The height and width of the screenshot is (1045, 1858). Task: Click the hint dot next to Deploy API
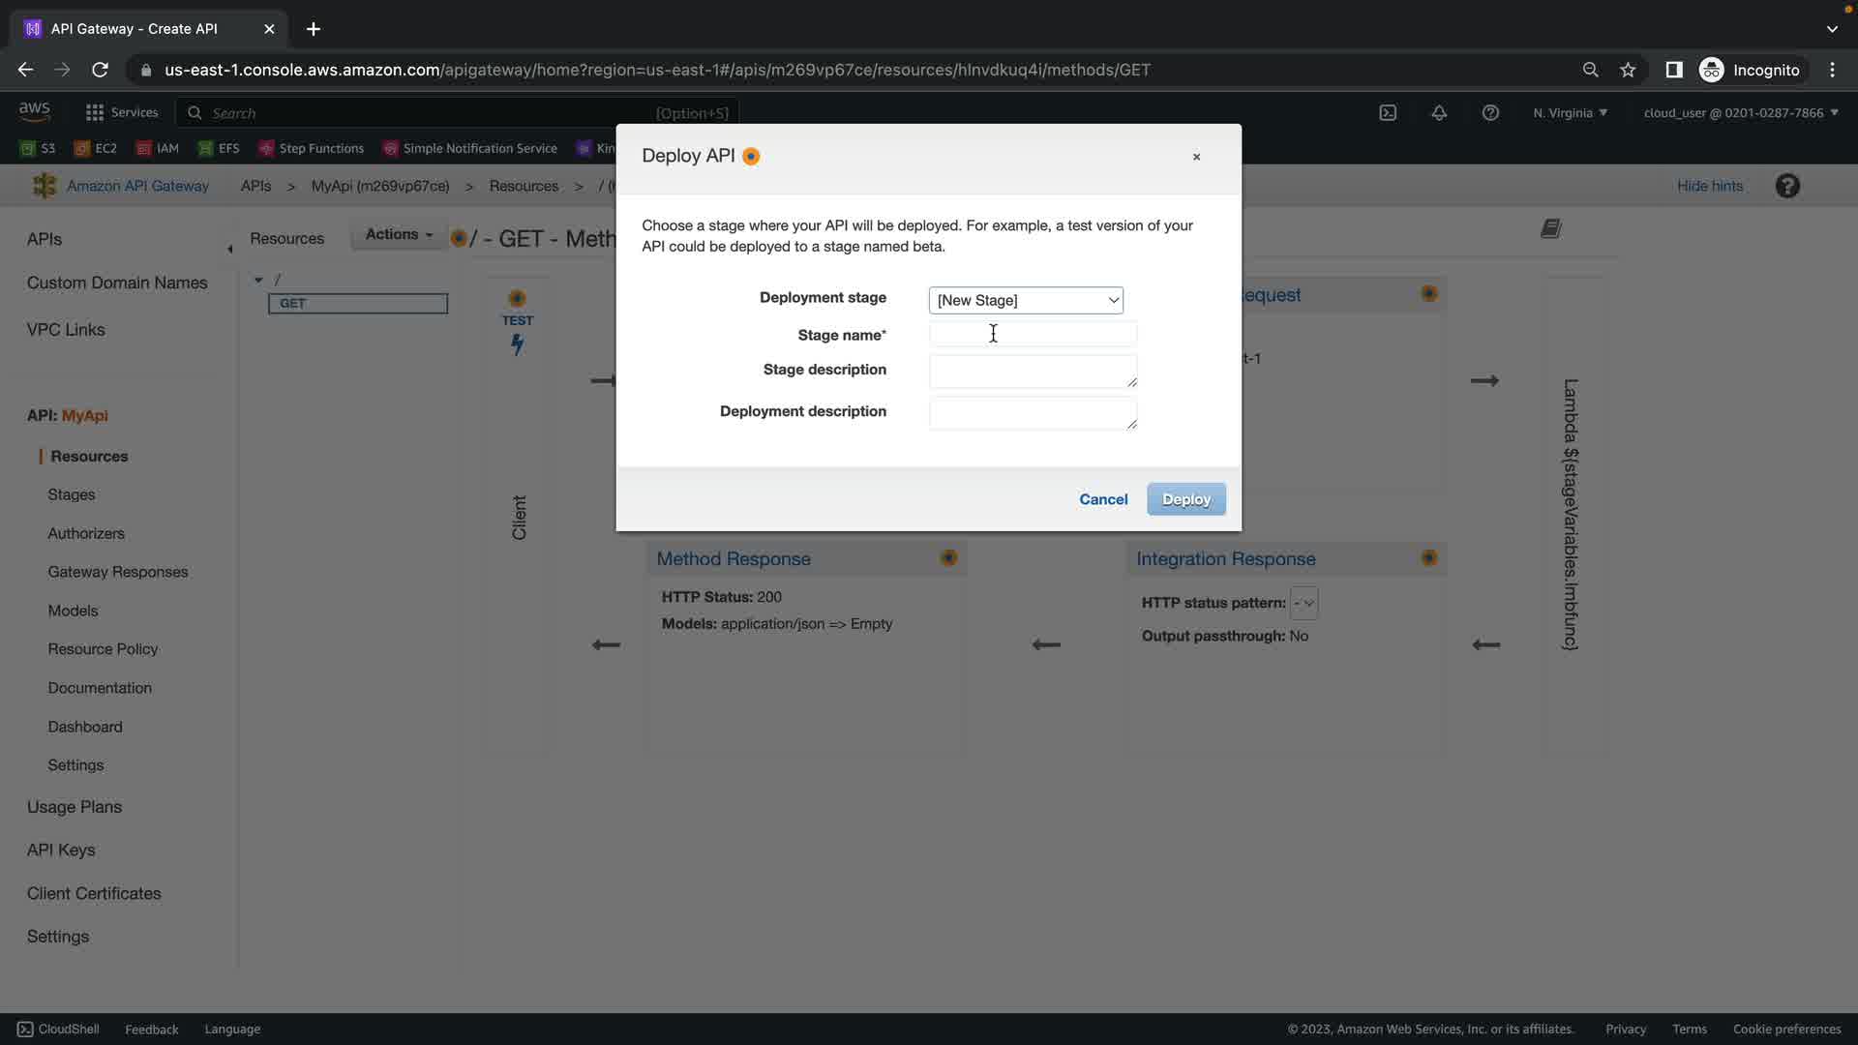tap(751, 157)
